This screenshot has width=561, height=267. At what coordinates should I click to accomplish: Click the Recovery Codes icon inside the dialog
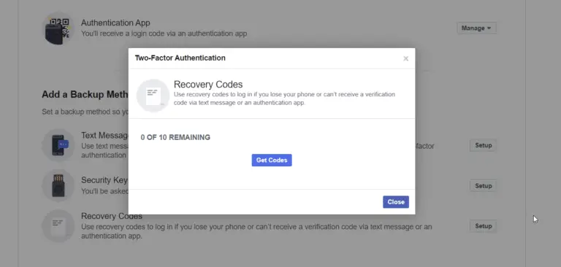(153, 96)
